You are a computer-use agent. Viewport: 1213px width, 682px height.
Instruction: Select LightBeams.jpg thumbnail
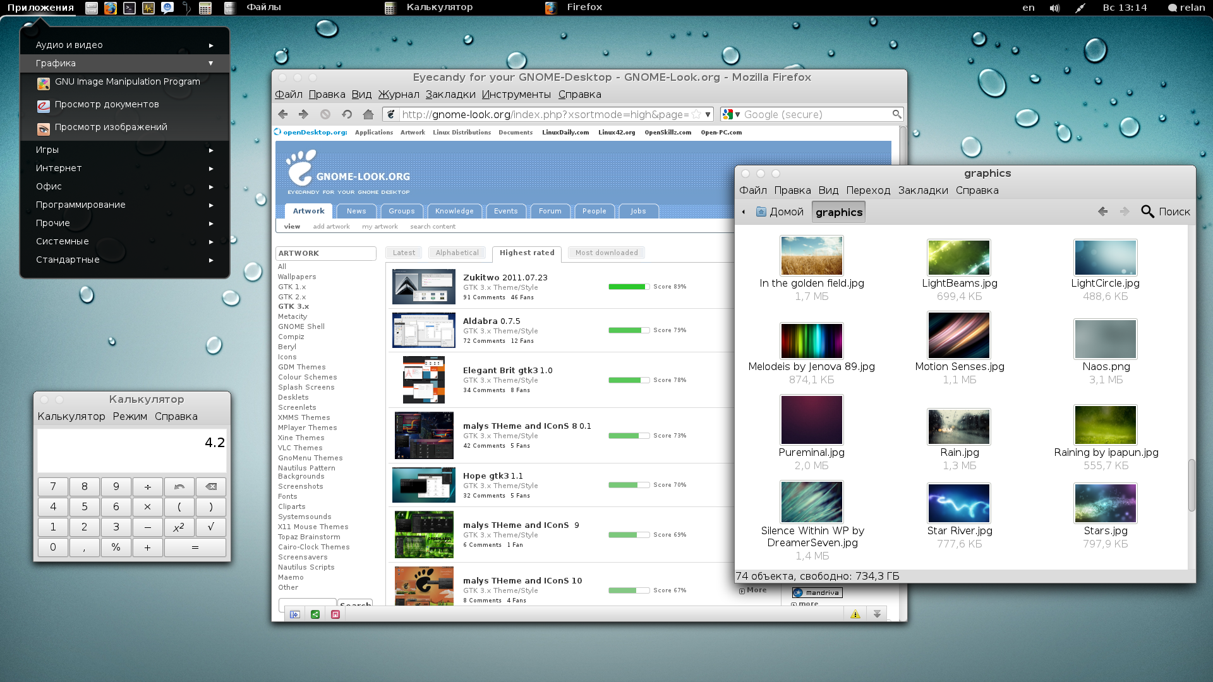(959, 258)
